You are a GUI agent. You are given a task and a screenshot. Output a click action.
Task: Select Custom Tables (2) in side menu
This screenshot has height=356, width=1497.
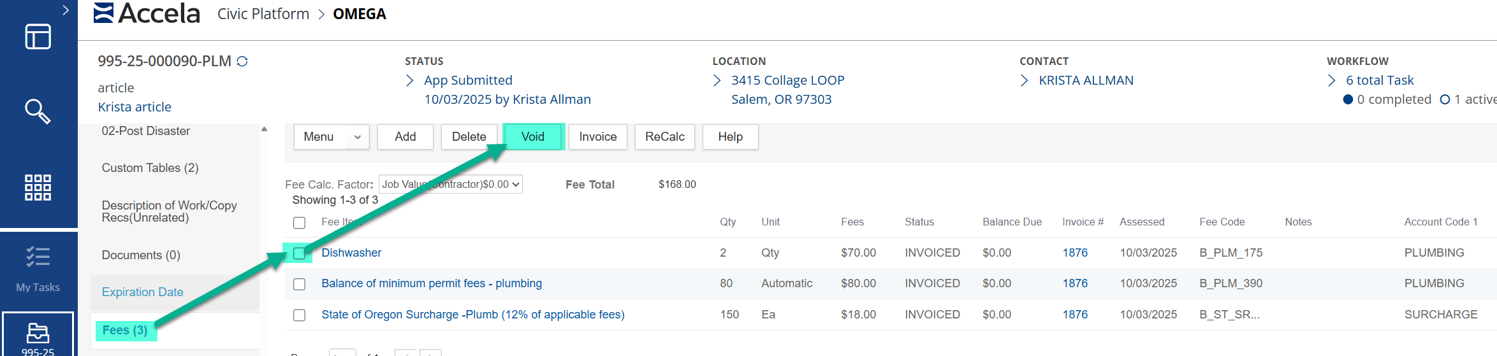click(150, 168)
